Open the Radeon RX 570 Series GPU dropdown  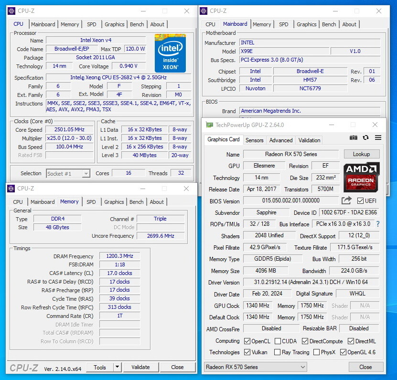(x=256, y=367)
